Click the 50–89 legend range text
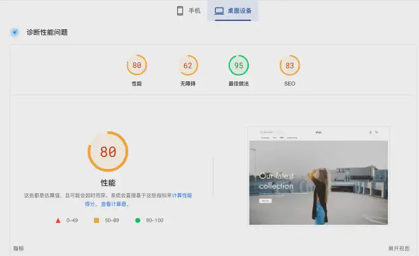Viewport: 419px width, 256px height. tap(112, 220)
